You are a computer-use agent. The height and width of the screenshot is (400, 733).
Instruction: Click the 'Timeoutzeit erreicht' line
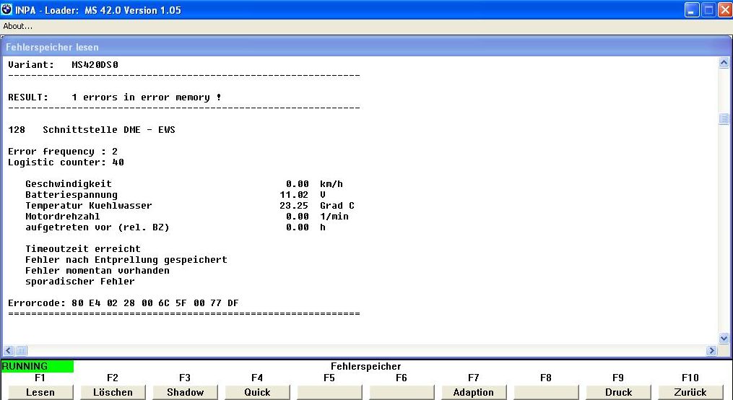[83, 249]
